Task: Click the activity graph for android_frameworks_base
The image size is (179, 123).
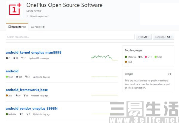Action: point(104,95)
